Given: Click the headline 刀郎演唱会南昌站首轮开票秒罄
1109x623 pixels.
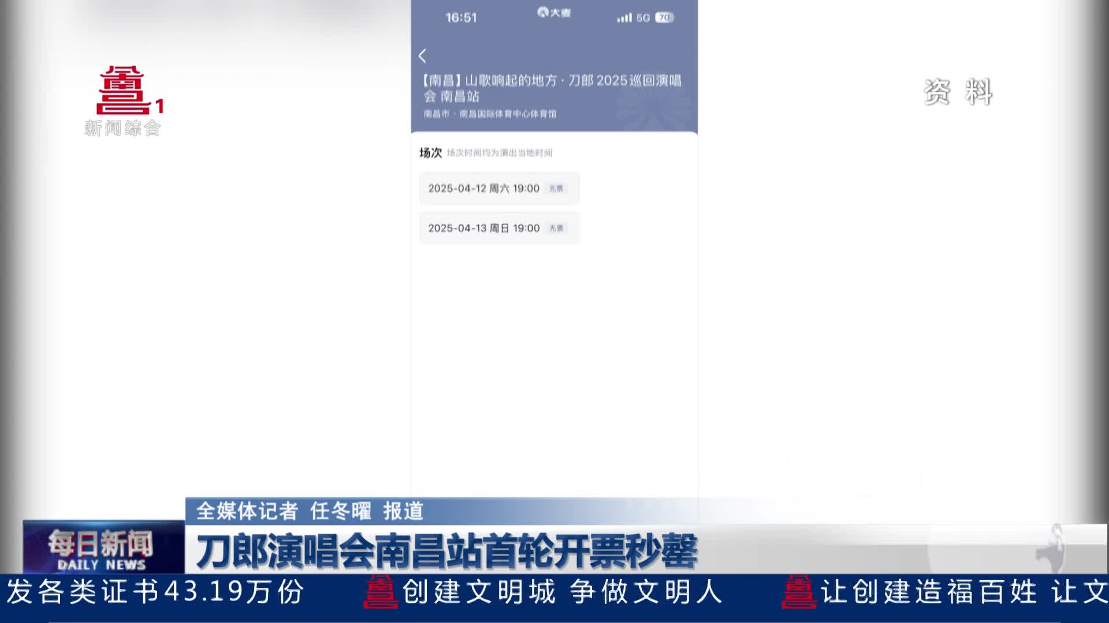Looking at the screenshot, I should [x=447, y=551].
